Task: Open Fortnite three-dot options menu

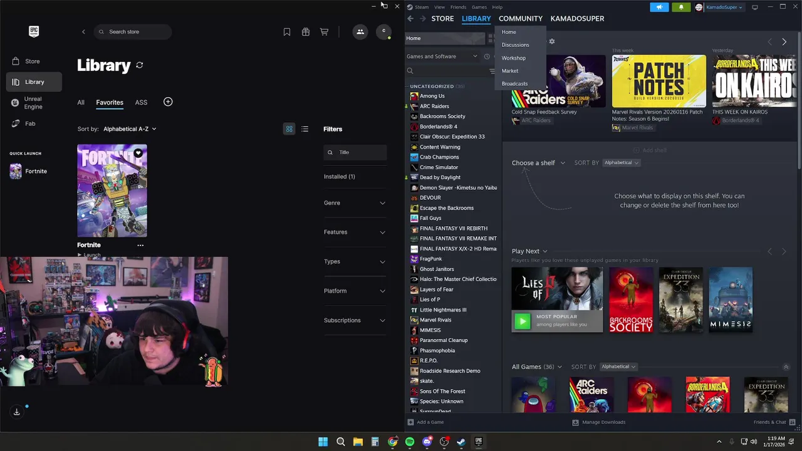Action: (x=140, y=245)
